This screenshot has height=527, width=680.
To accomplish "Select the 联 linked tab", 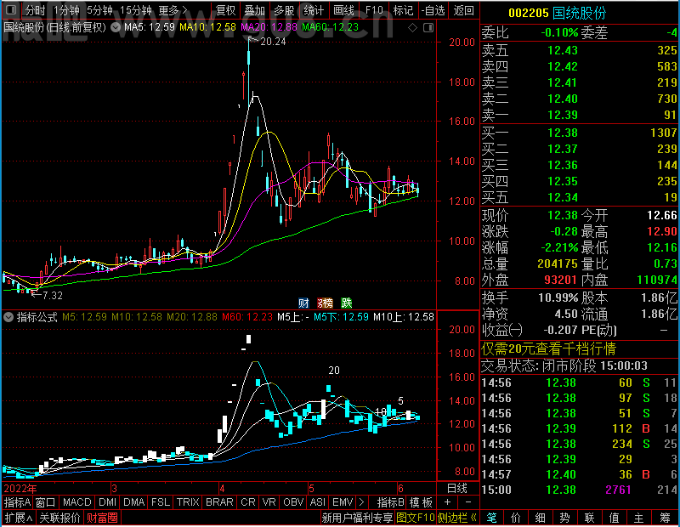I will click(x=590, y=518).
